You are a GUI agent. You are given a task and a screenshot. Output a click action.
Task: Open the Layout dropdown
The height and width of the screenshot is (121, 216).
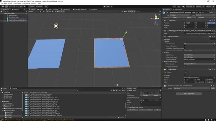(x=210, y=6)
